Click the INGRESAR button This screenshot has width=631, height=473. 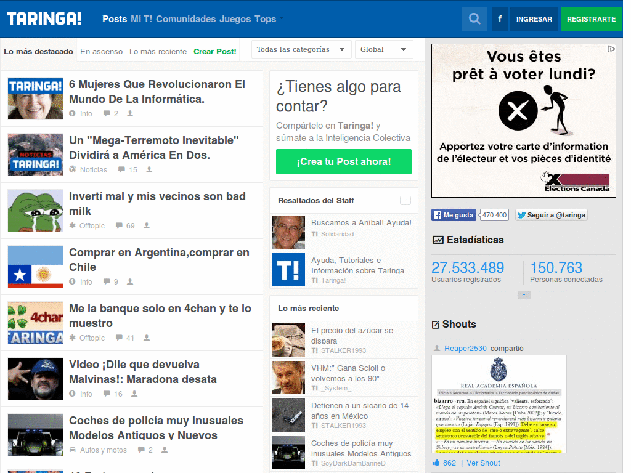coord(534,19)
